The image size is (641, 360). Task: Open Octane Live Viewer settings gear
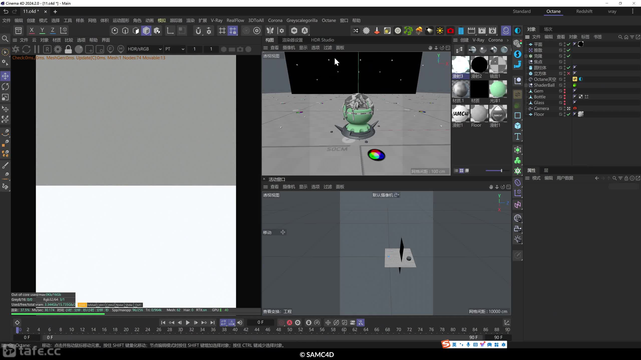click(58, 49)
